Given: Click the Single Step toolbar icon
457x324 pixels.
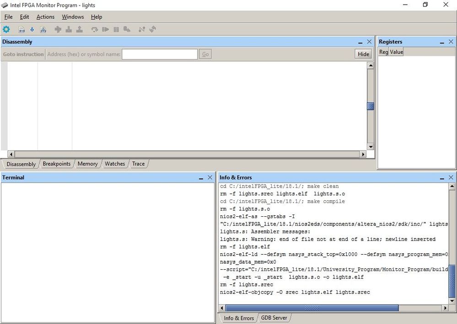Looking at the screenshot, I should tap(94, 29).
